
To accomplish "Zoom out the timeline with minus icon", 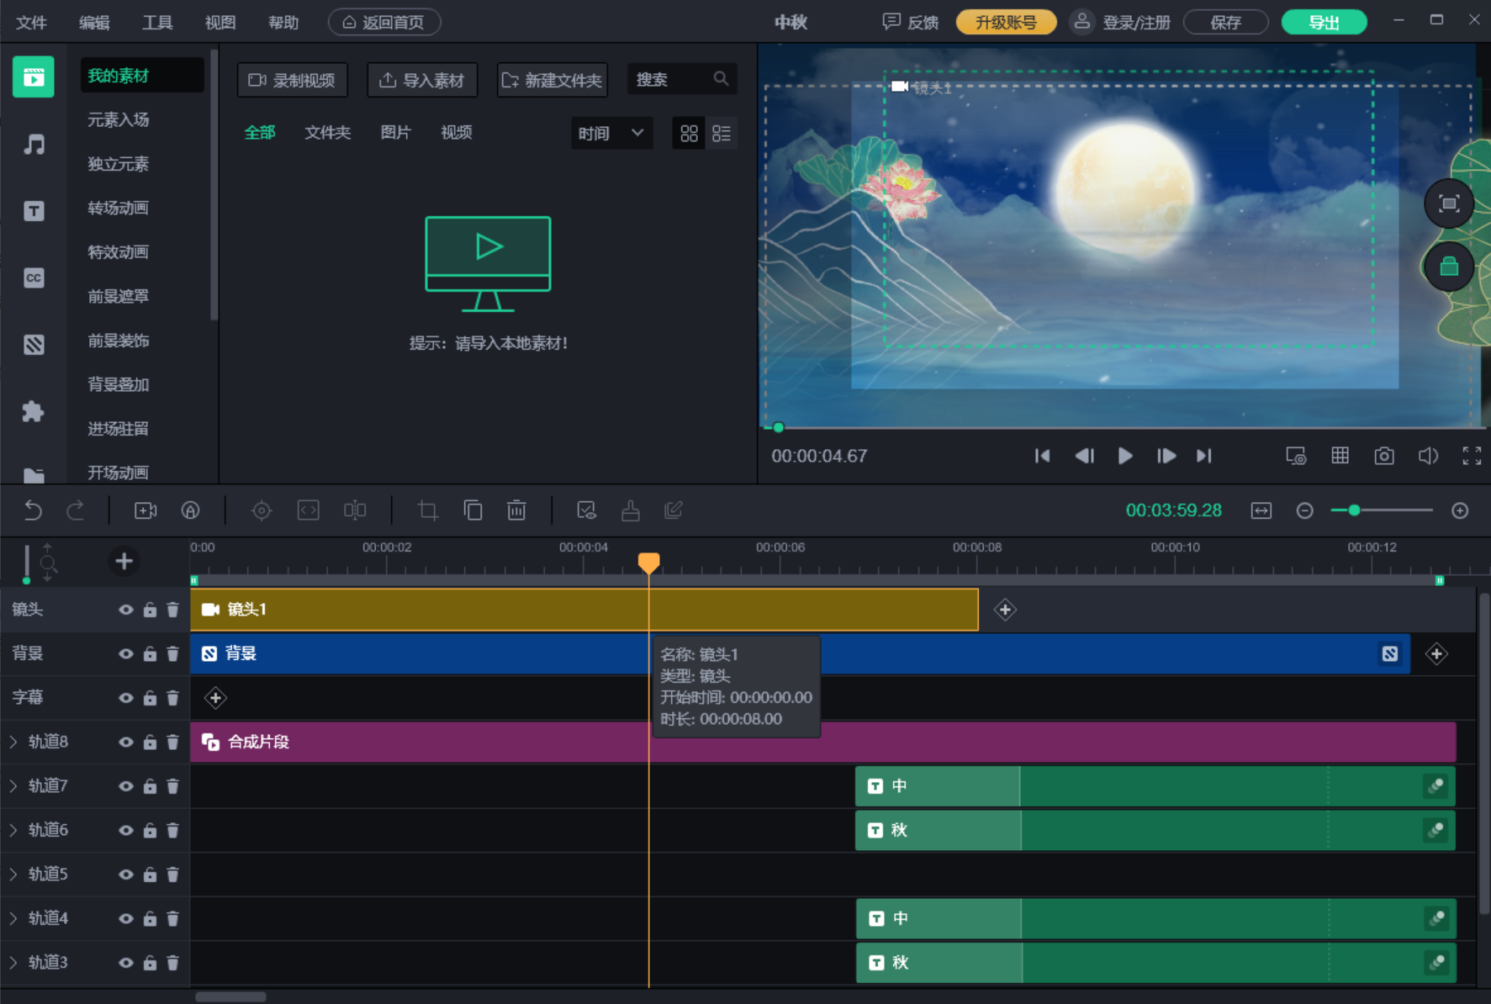I will click(x=1304, y=510).
